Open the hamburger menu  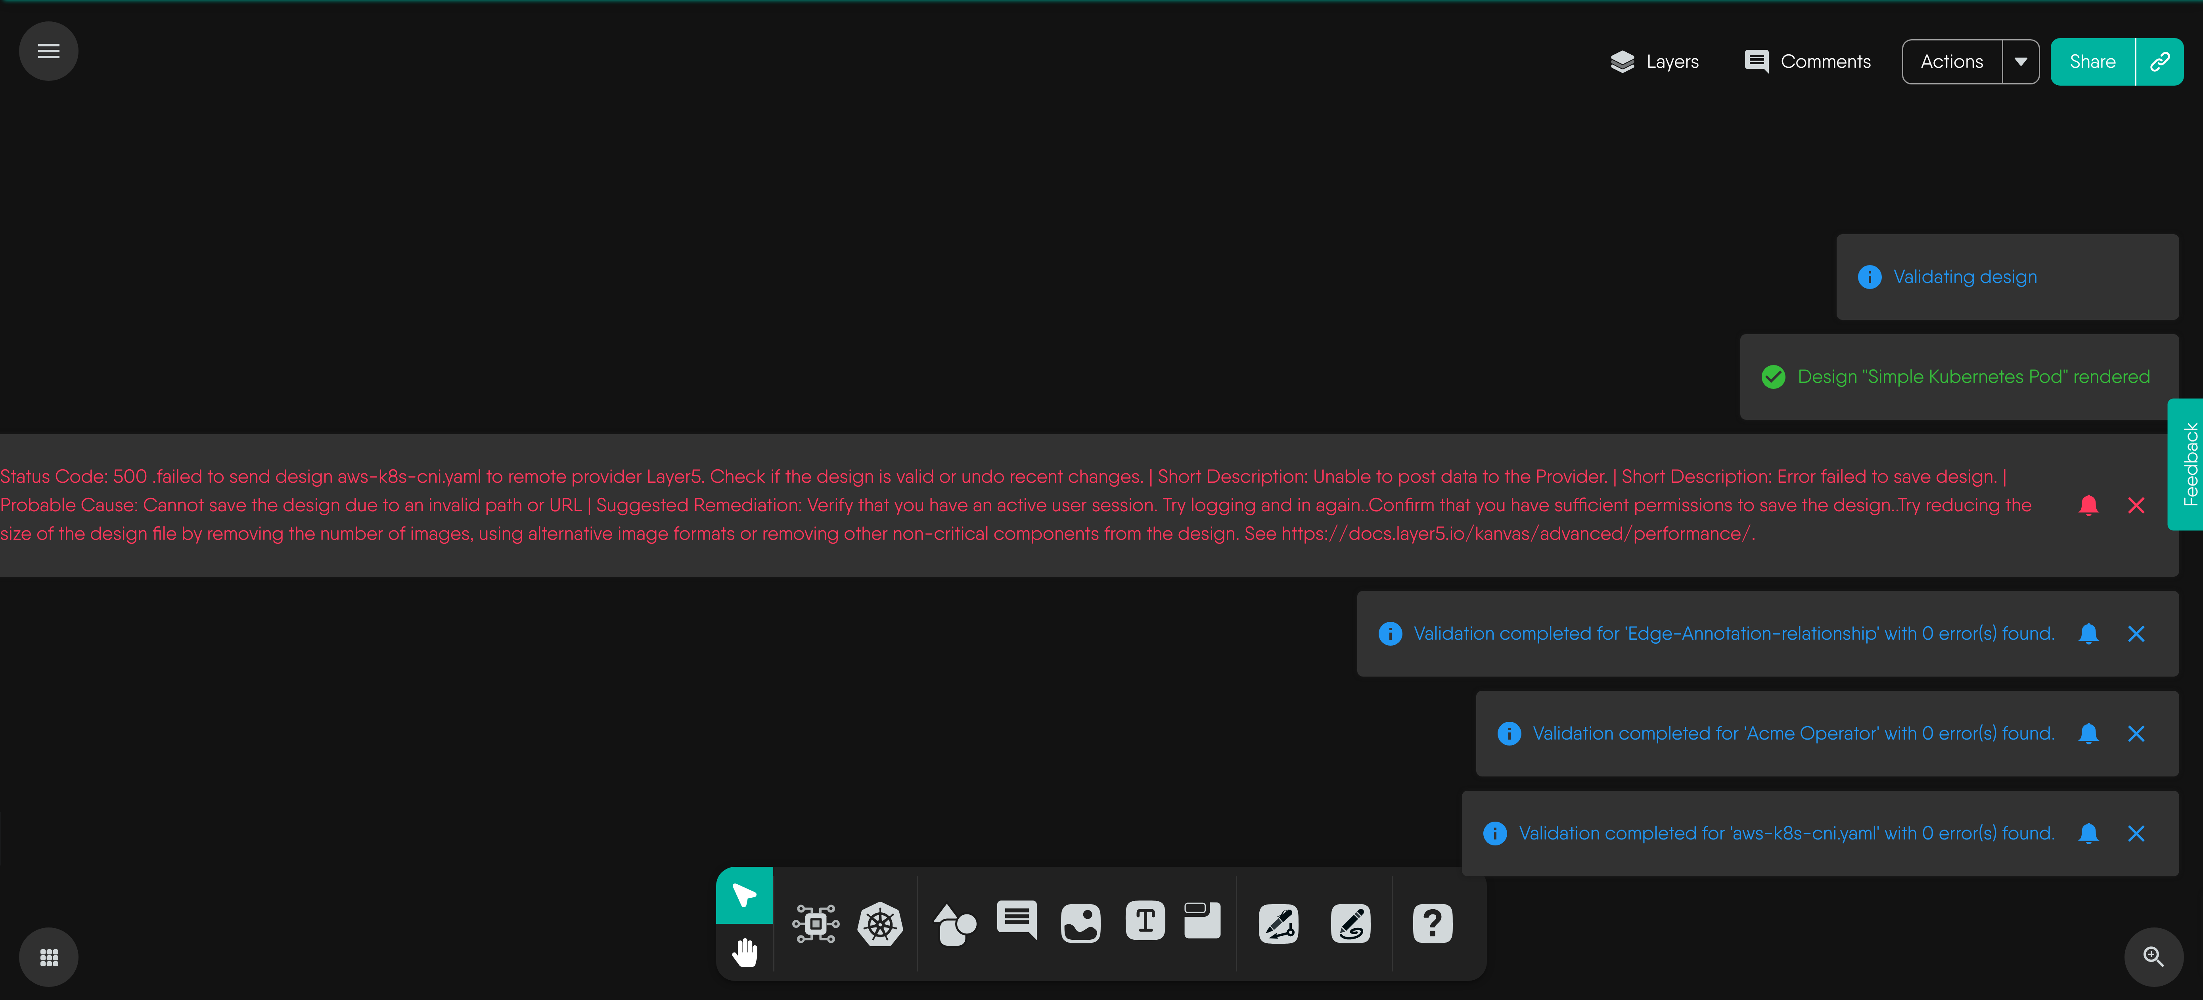point(49,51)
